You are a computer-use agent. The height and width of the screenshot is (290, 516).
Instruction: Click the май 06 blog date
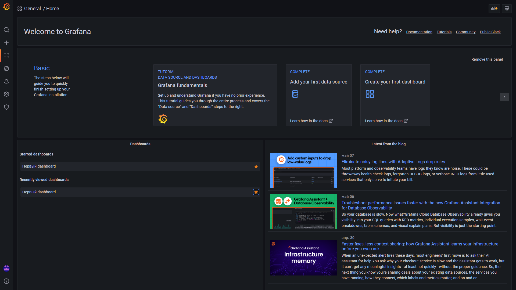pyautogui.click(x=348, y=197)
